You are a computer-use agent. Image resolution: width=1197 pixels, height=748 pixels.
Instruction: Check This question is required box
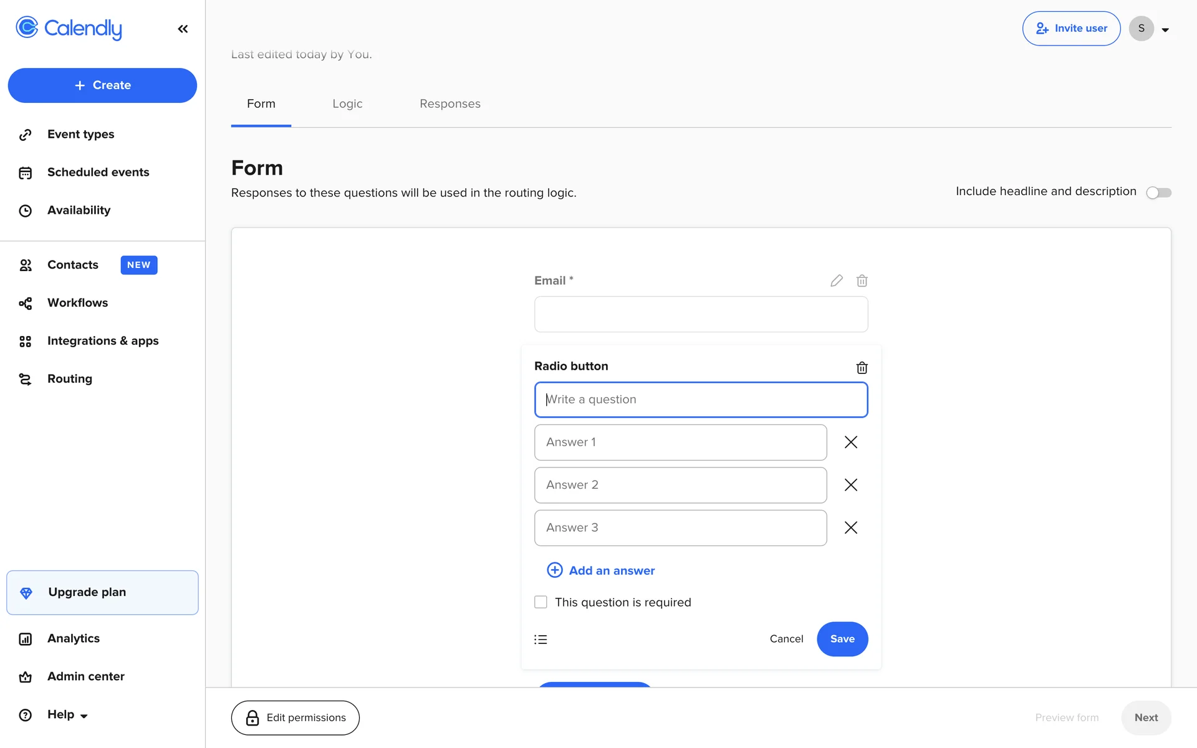[541, 602]
